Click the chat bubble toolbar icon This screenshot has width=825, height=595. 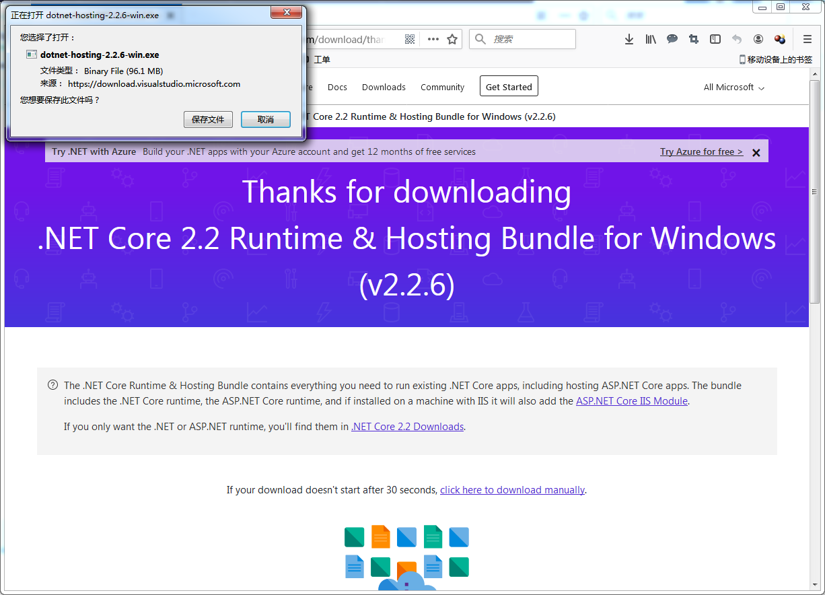[x=672, y=39]
